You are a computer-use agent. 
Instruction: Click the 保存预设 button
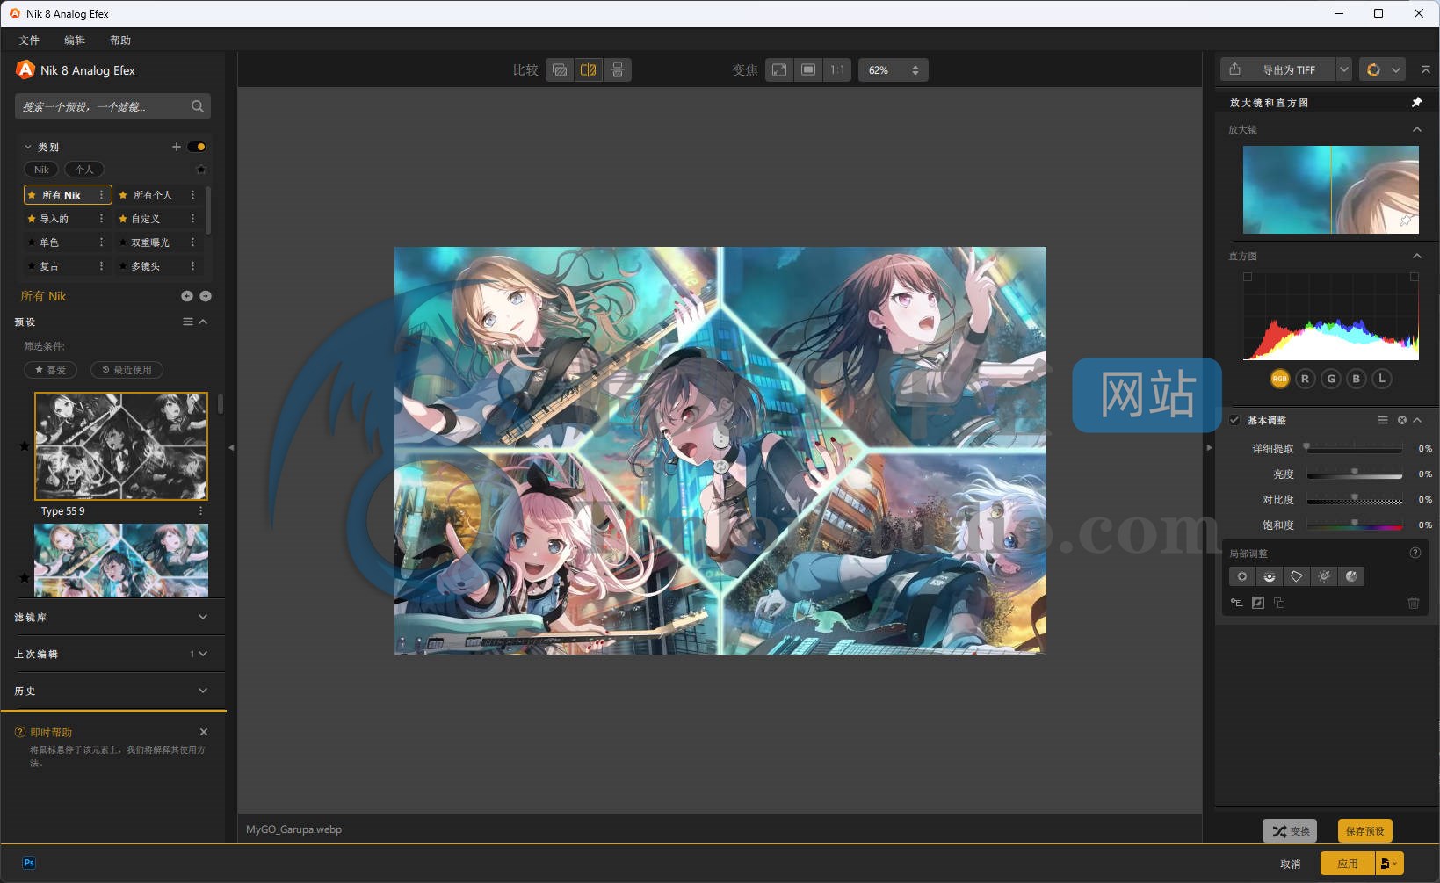[x=1365, y=831]
